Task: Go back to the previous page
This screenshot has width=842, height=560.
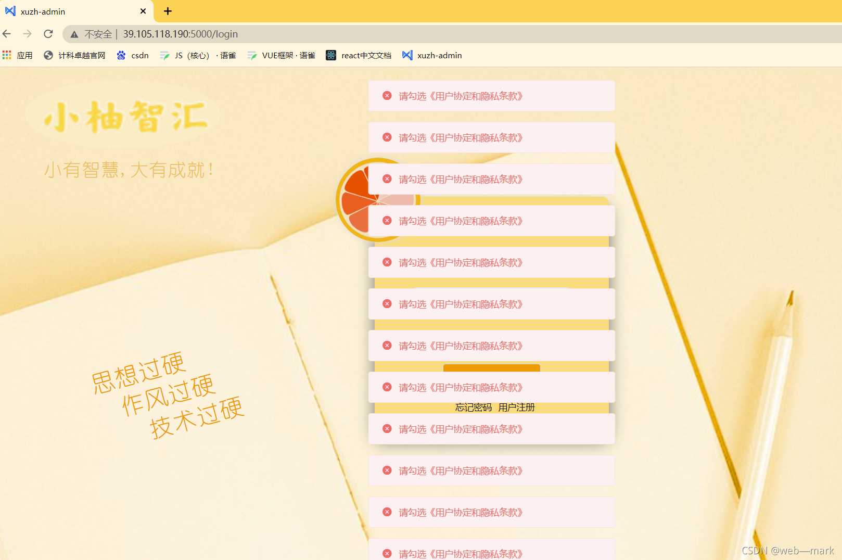Action: coord(7,34)
